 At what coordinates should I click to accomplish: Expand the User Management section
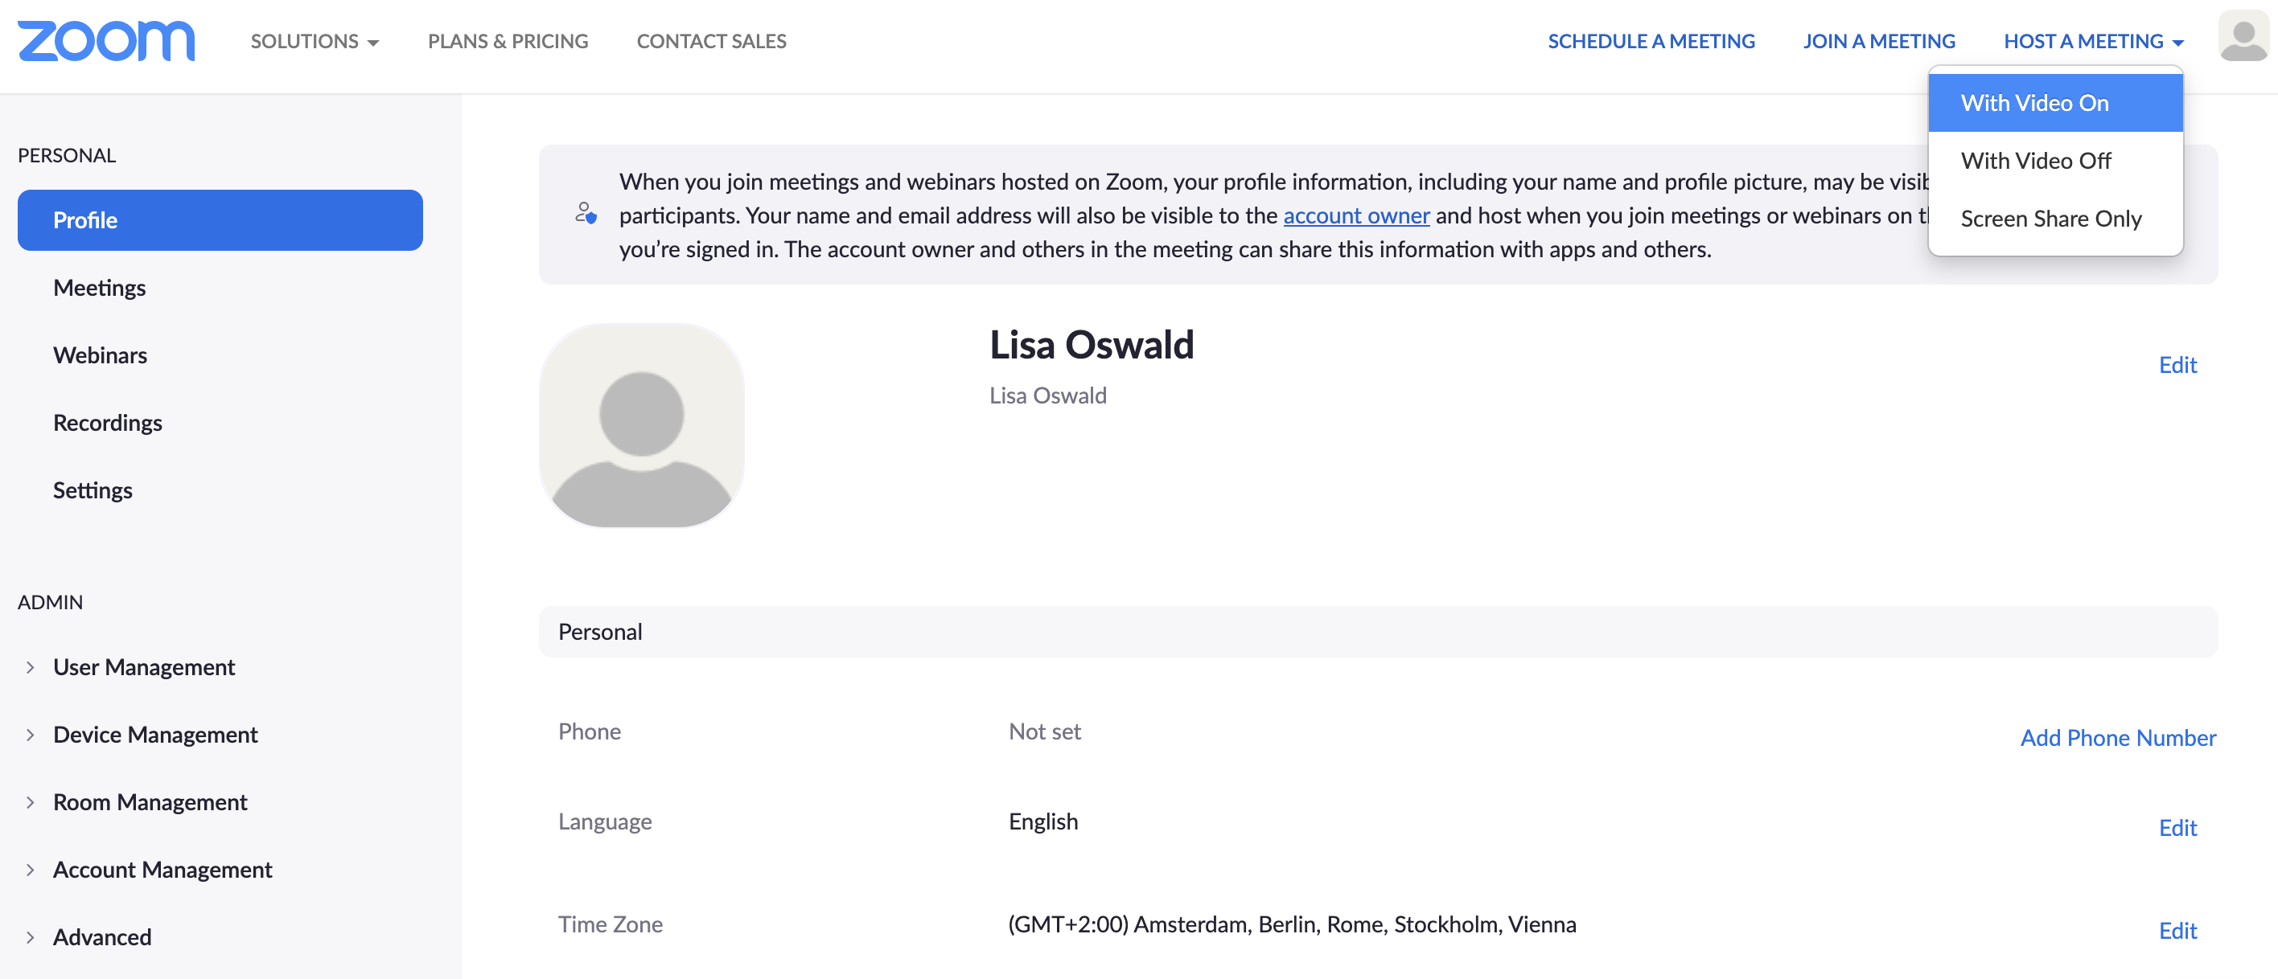(x=144, y=667)
